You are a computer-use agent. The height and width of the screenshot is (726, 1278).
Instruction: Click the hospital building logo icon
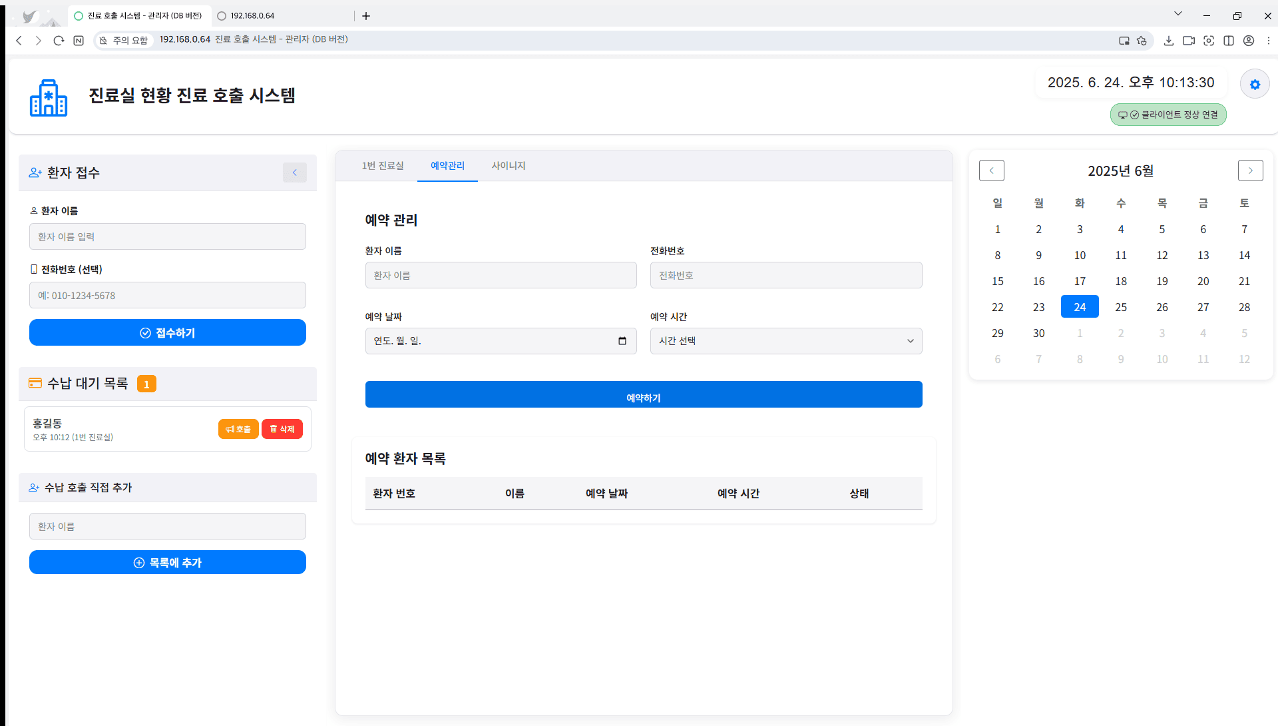coord(49,98)
